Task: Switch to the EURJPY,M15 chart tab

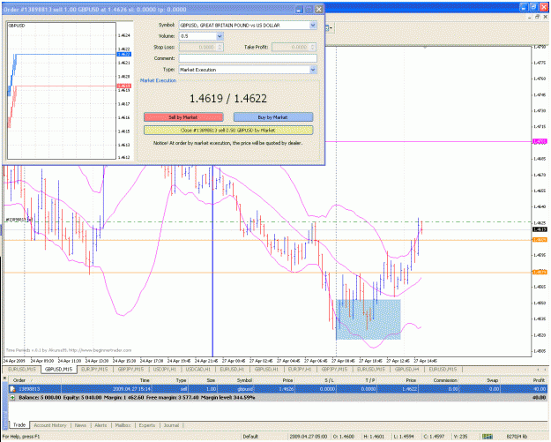Action: pos(94,369)
